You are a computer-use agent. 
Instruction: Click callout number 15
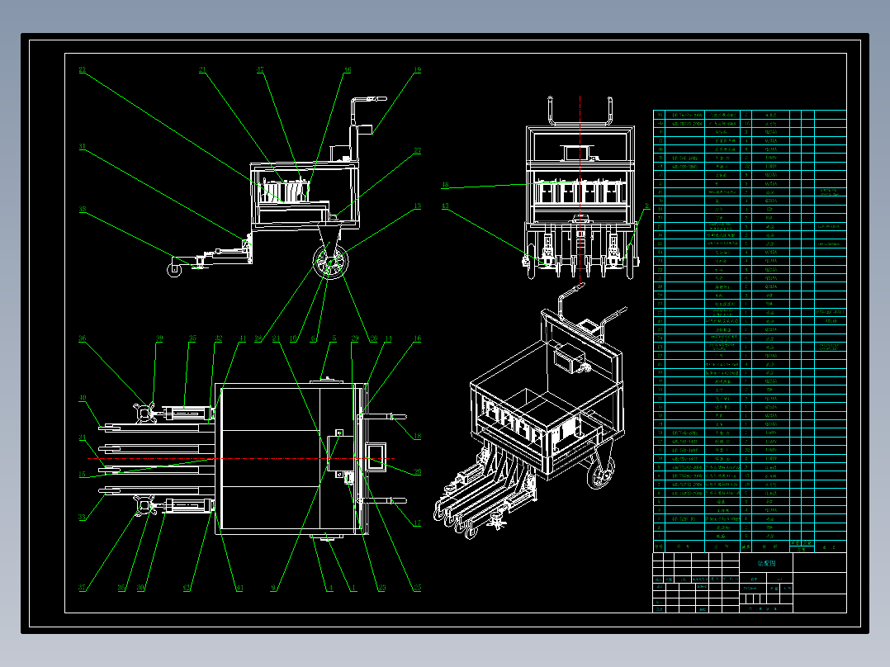coord(83,474)
